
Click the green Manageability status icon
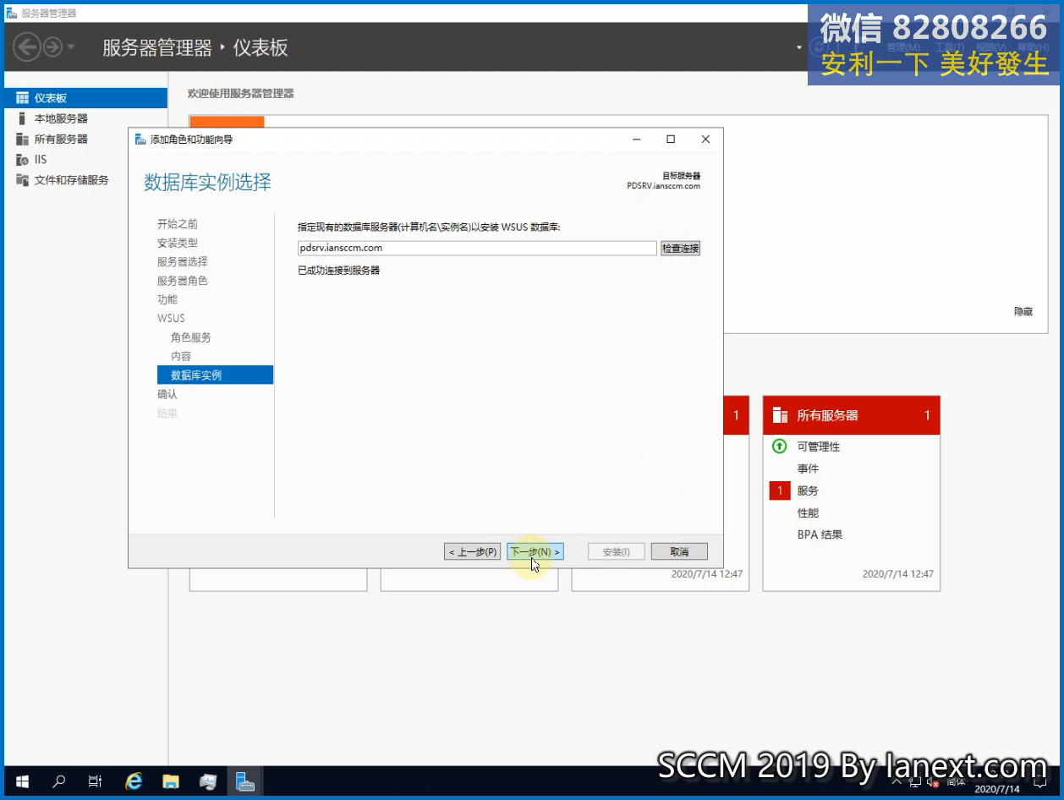780,446
